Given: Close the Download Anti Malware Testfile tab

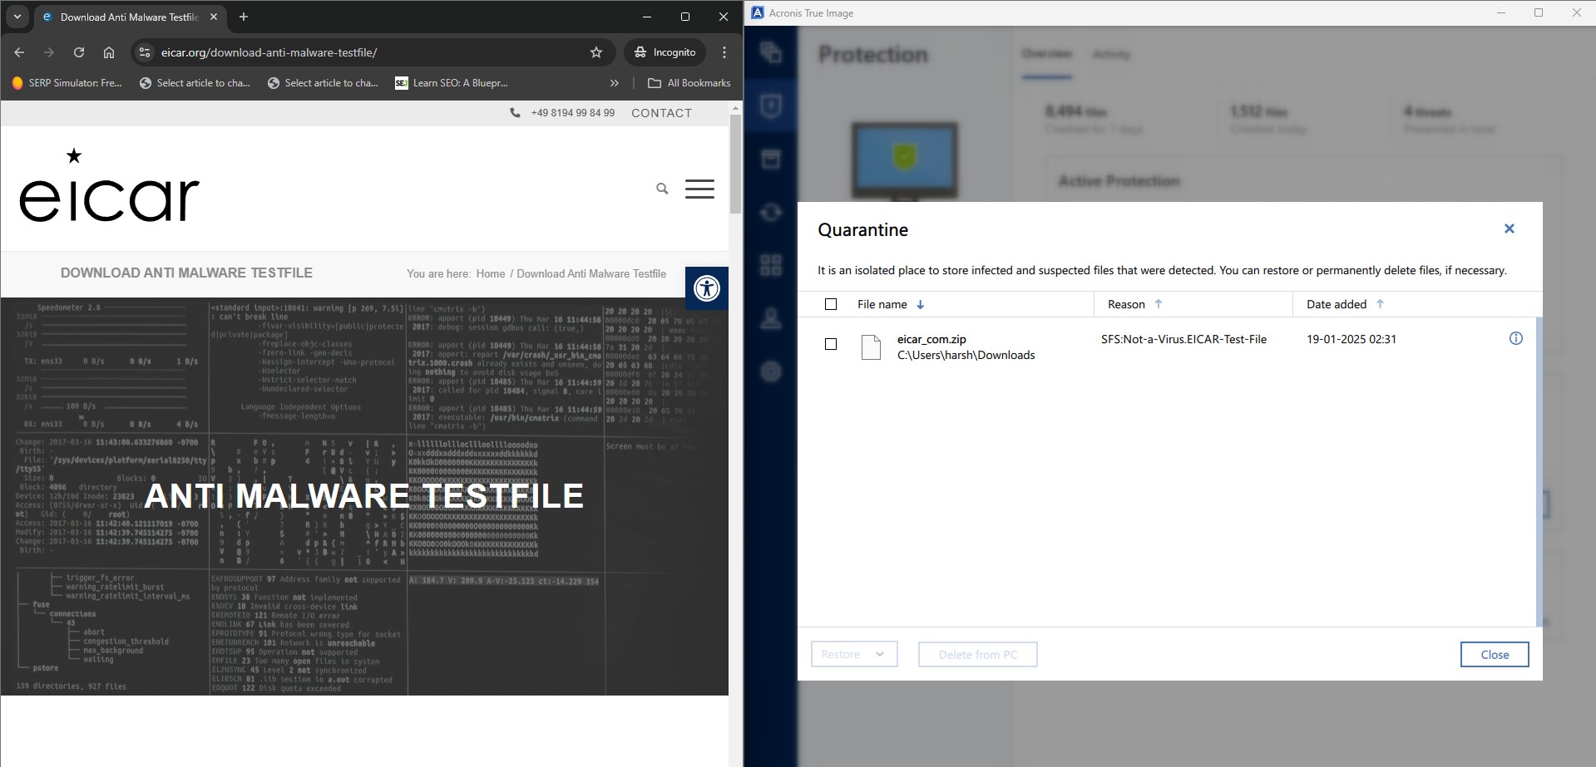Looking at the screenshot, I should coord(214,17).
